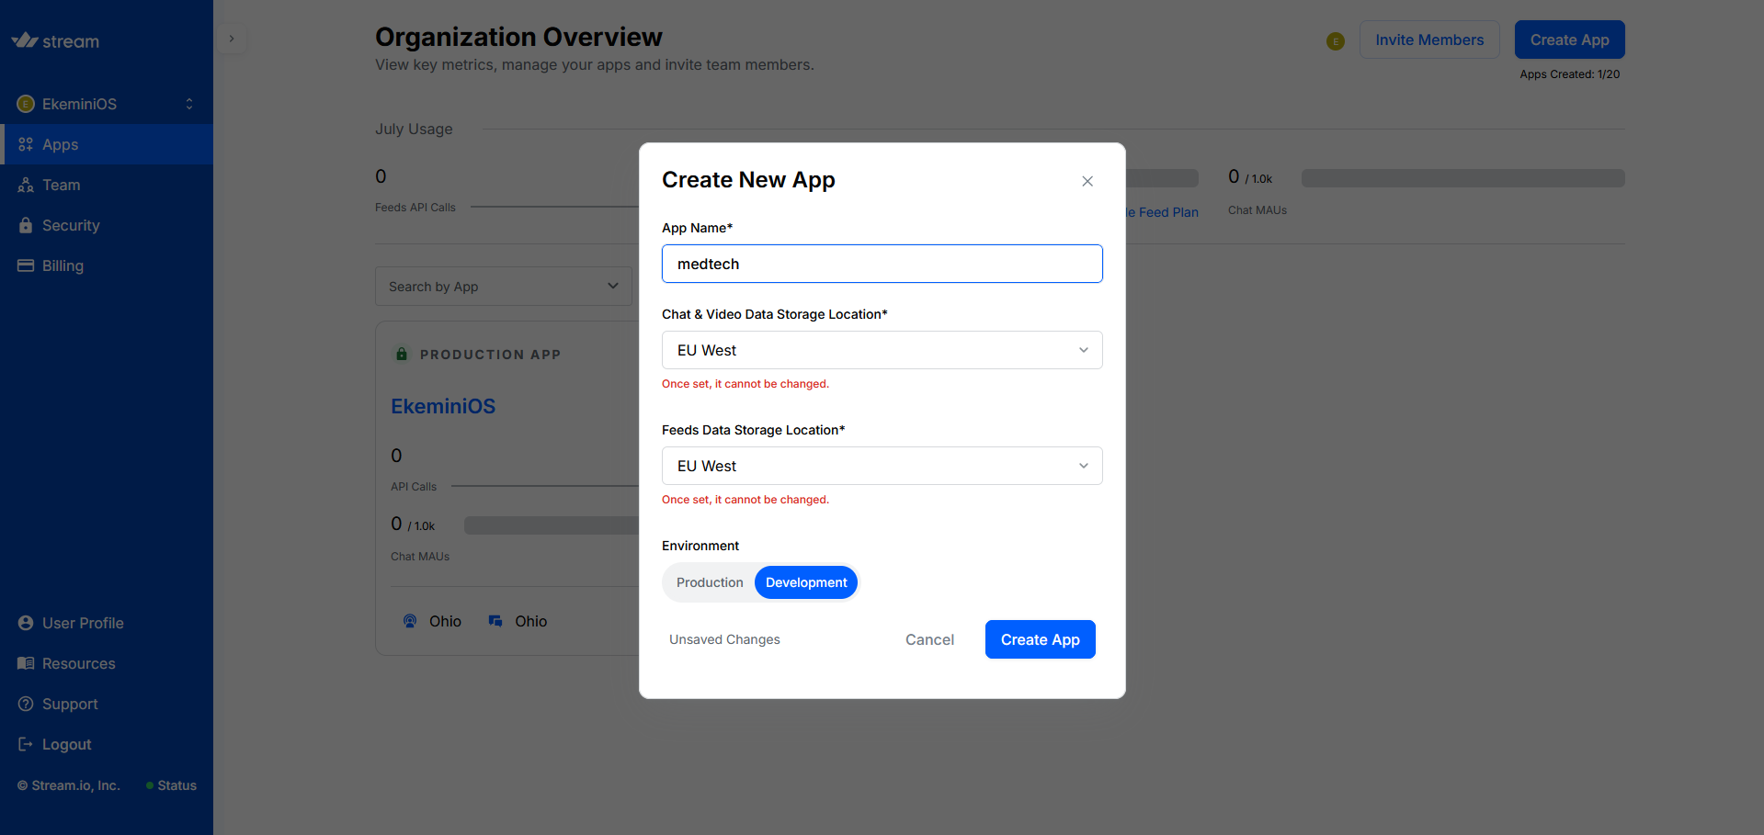Open the EkeminiOS organization switcher
Image resolution: width=1764 pixels, height=835 pixels.
107,104
